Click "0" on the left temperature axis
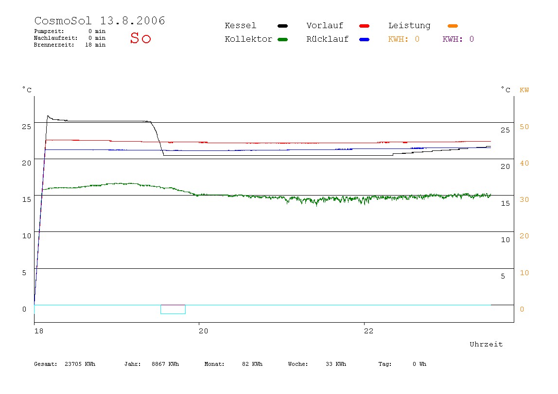 click(x=24, y=310)
